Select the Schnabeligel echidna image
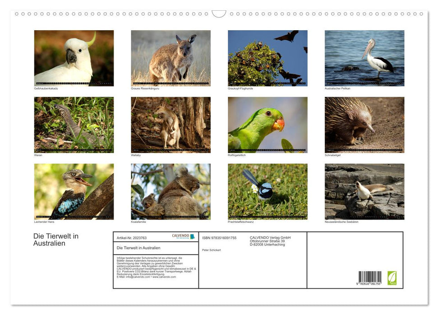 364,124
